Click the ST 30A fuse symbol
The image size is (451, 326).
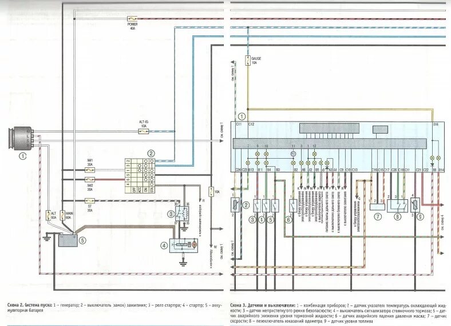tap(90, 201)
